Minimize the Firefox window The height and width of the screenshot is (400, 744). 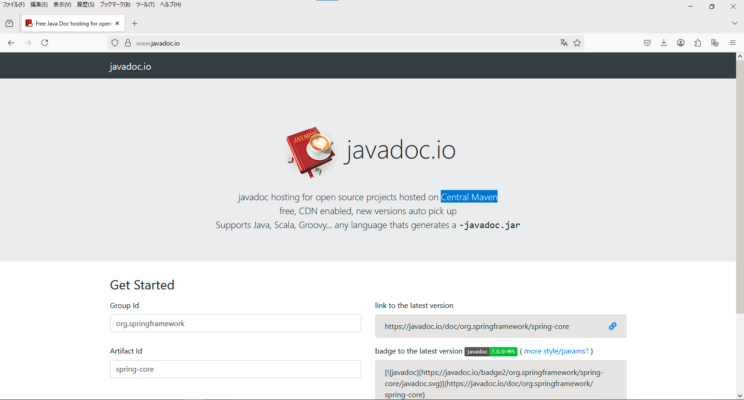coord(691,7)
